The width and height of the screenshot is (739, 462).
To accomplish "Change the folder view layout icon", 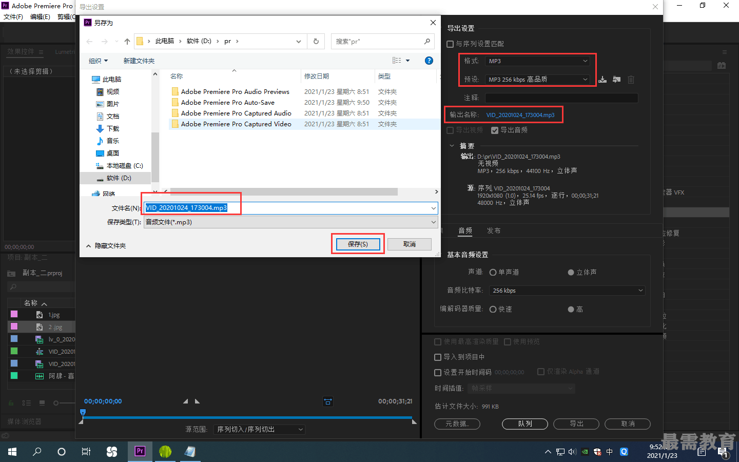I will click(397, 61).
